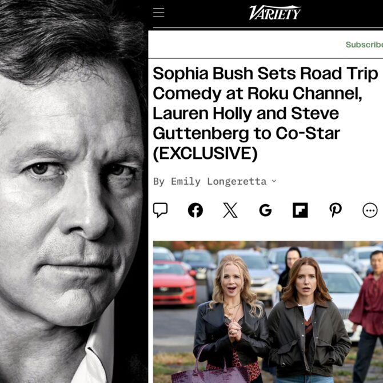The width and height of the screenshot is (383, 383).
Task: Share article on Facebook
Action: pyautogui.click(x=195, y=210)
